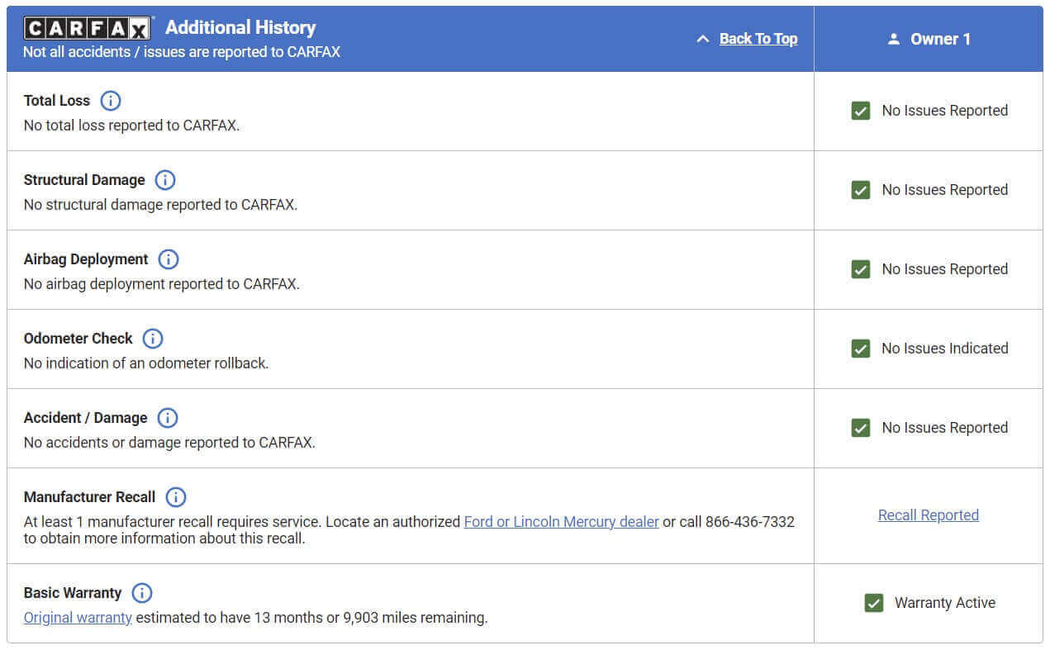Click the Back To Top collapse chevron

point(703,38)
